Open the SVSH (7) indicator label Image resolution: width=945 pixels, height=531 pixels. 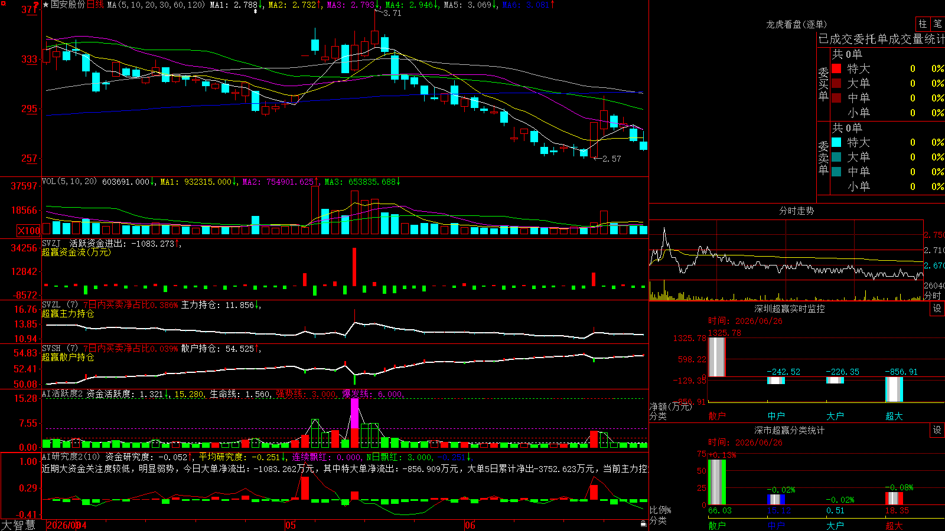point(60,348)
